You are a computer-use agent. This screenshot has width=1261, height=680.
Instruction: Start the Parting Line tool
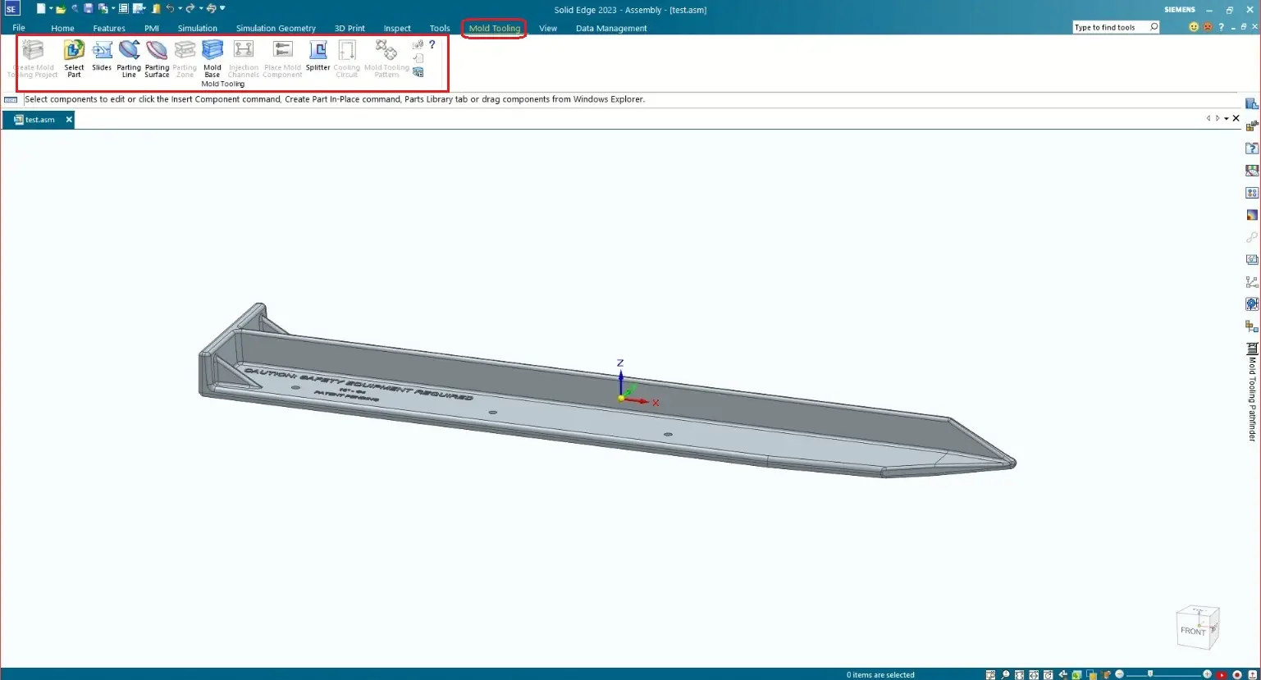coord(129,58)
